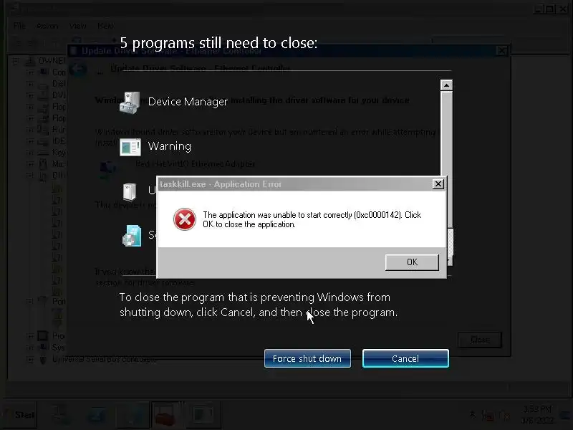This screenshot has height=430, width=573.
Task: Select the Warning program icon in list
Action: coord(130,147)
